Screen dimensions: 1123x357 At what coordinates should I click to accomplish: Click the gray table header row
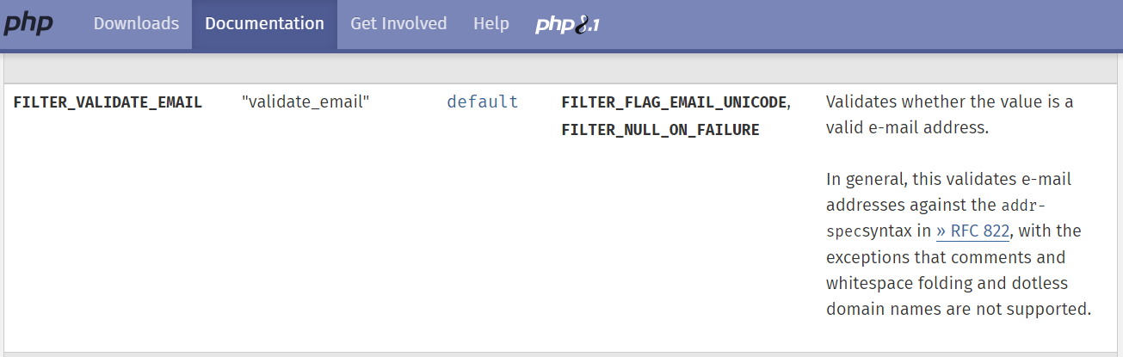pyautogui.click(x=561, y=69)
